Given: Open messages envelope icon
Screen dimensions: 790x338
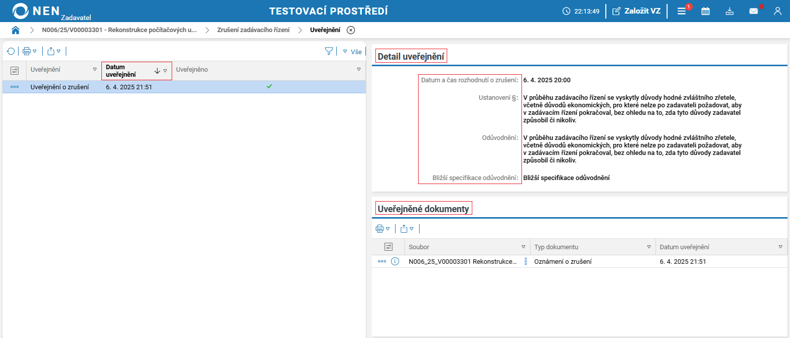Looking at the screenshot, I should coord(753,11).
